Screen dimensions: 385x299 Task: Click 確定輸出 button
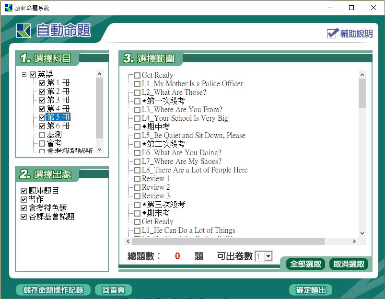[x=311, y=290]
